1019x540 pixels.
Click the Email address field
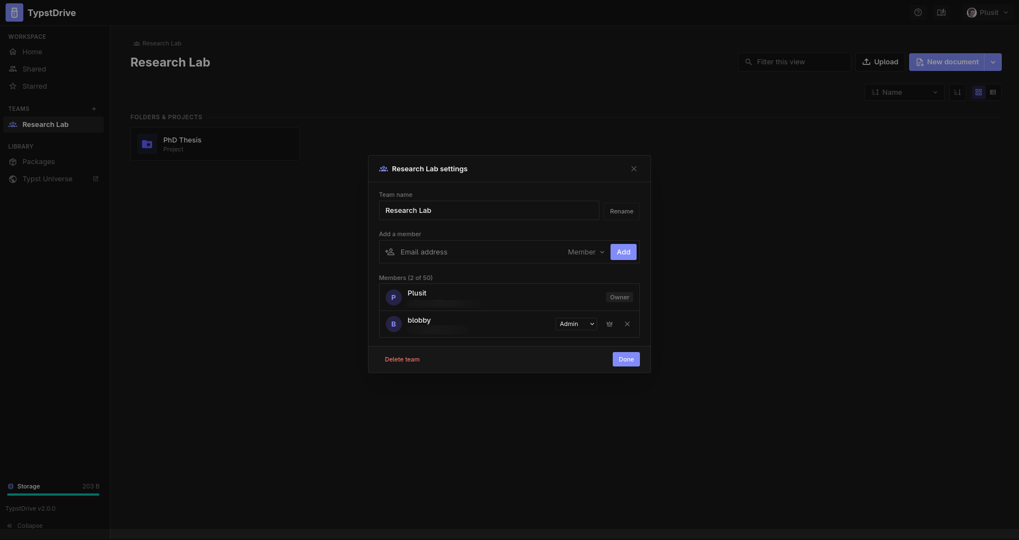[480, 252]
